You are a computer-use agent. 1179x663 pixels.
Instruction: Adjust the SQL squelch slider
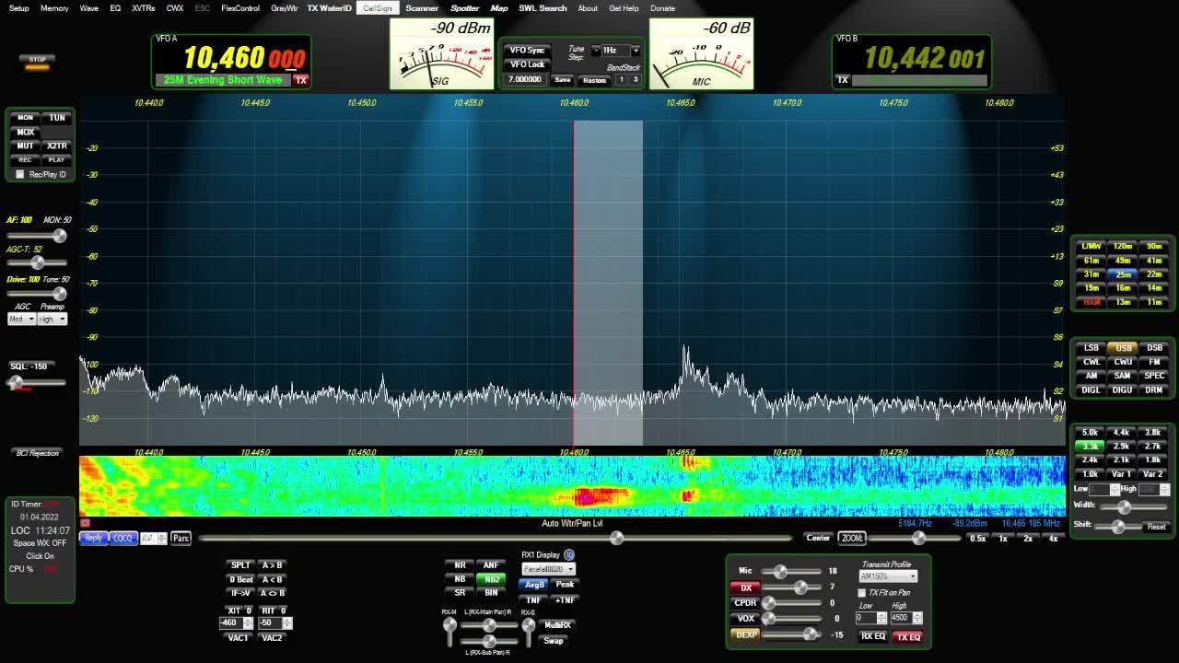37,382
